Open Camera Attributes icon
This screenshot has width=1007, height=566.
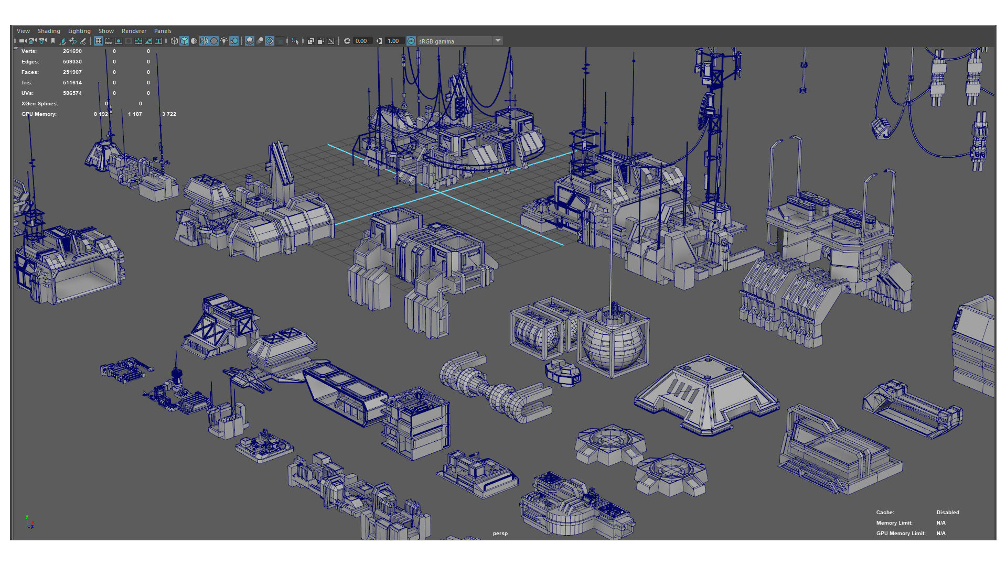click(43, 41)
